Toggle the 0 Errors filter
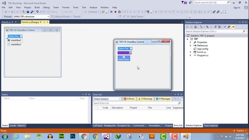 129,99
